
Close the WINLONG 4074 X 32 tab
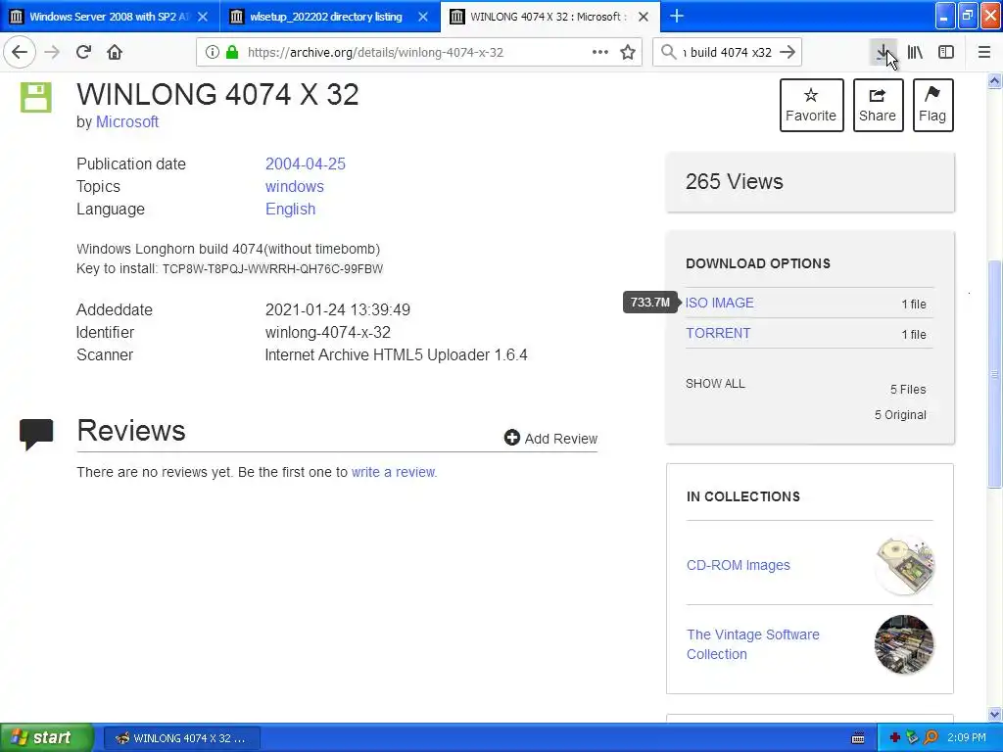644,17
